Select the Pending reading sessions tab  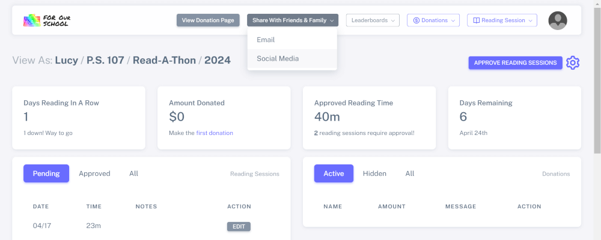(x=46, y=173)
